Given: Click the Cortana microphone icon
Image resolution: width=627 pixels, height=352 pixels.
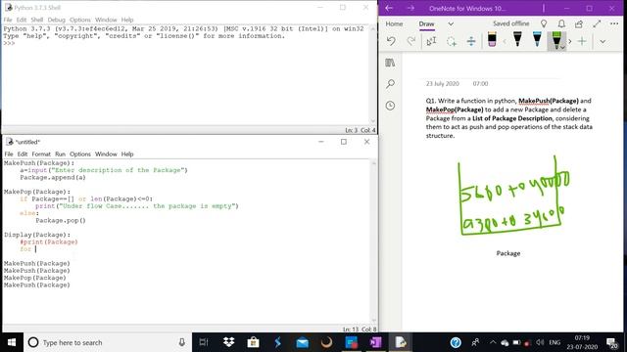Looking at the screenshot, I should coord(181,342).
